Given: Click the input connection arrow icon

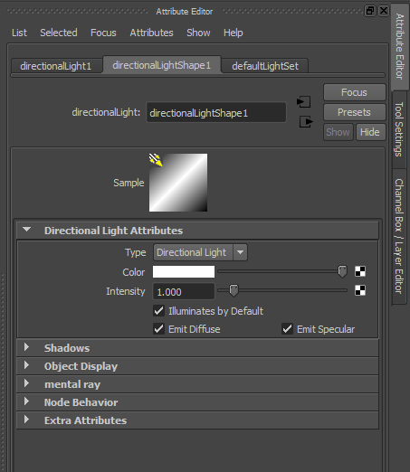Looking at the screenshot, I should [x=303, y=102].
